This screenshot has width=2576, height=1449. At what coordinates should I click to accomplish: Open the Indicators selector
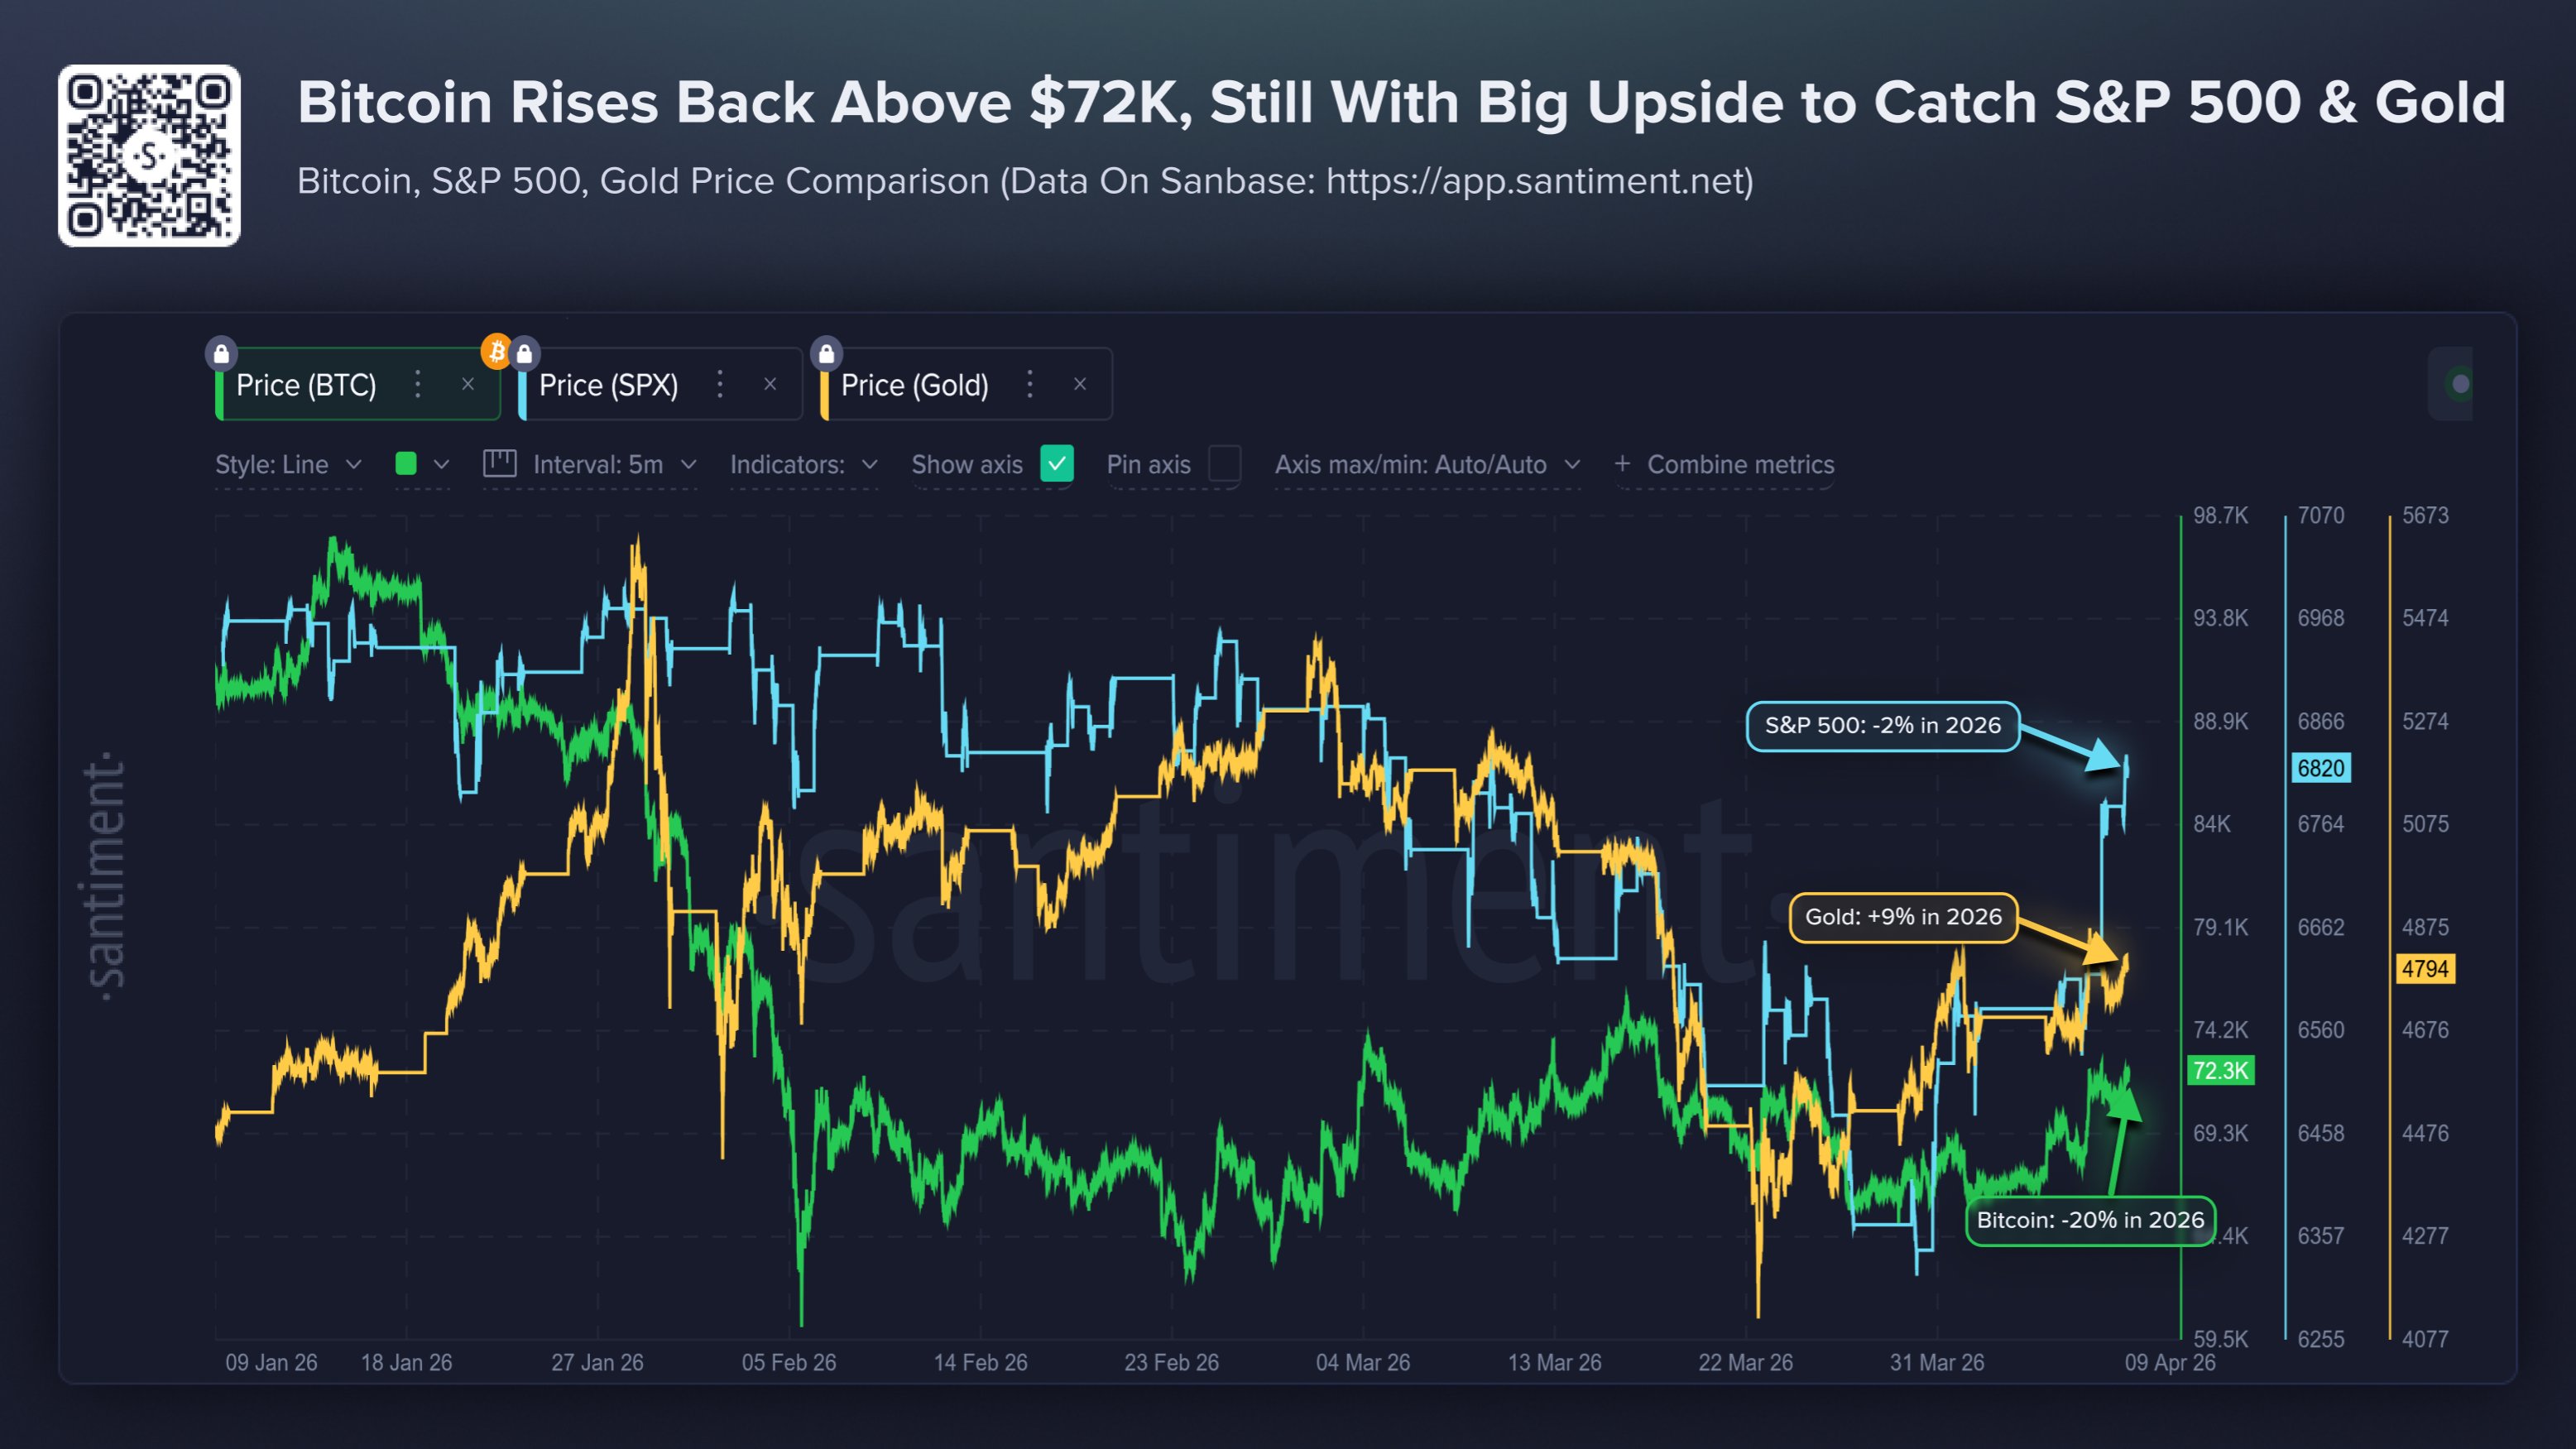click(803, 465)
